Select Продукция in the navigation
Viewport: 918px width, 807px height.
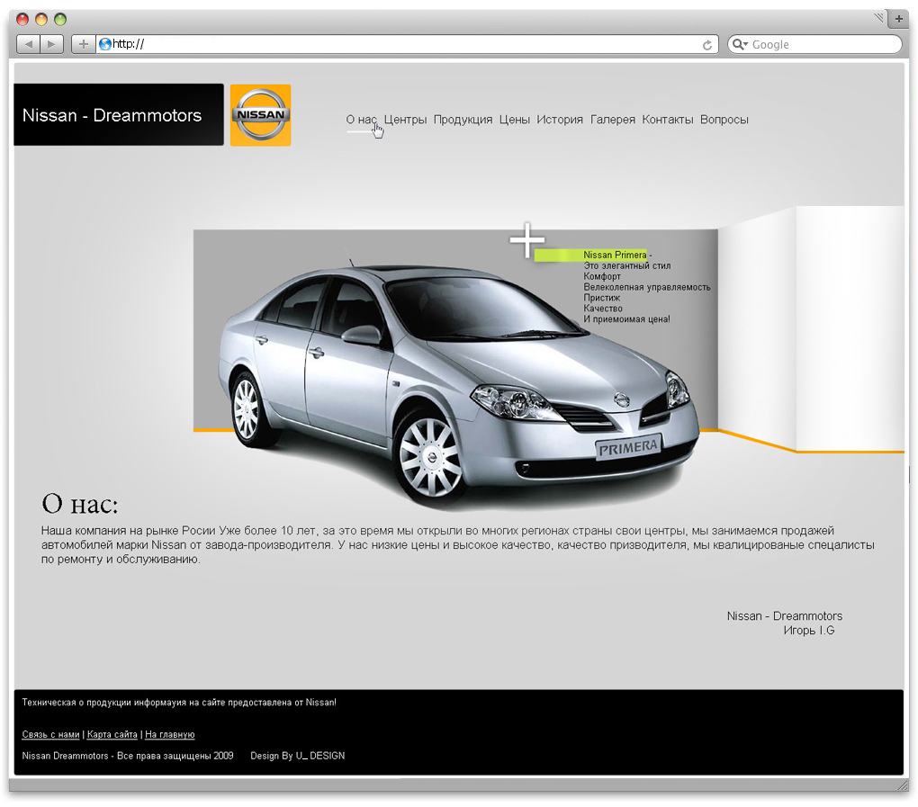[463, 120]
